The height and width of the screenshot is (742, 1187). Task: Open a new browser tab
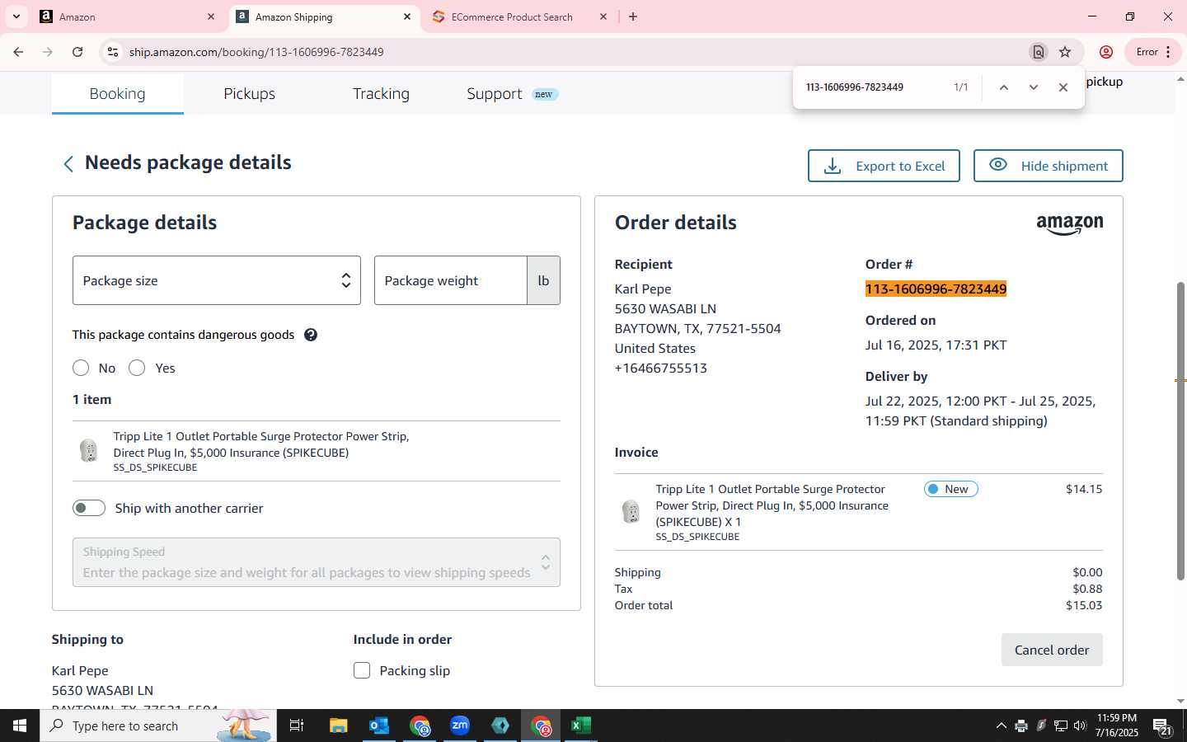[633, 16]
